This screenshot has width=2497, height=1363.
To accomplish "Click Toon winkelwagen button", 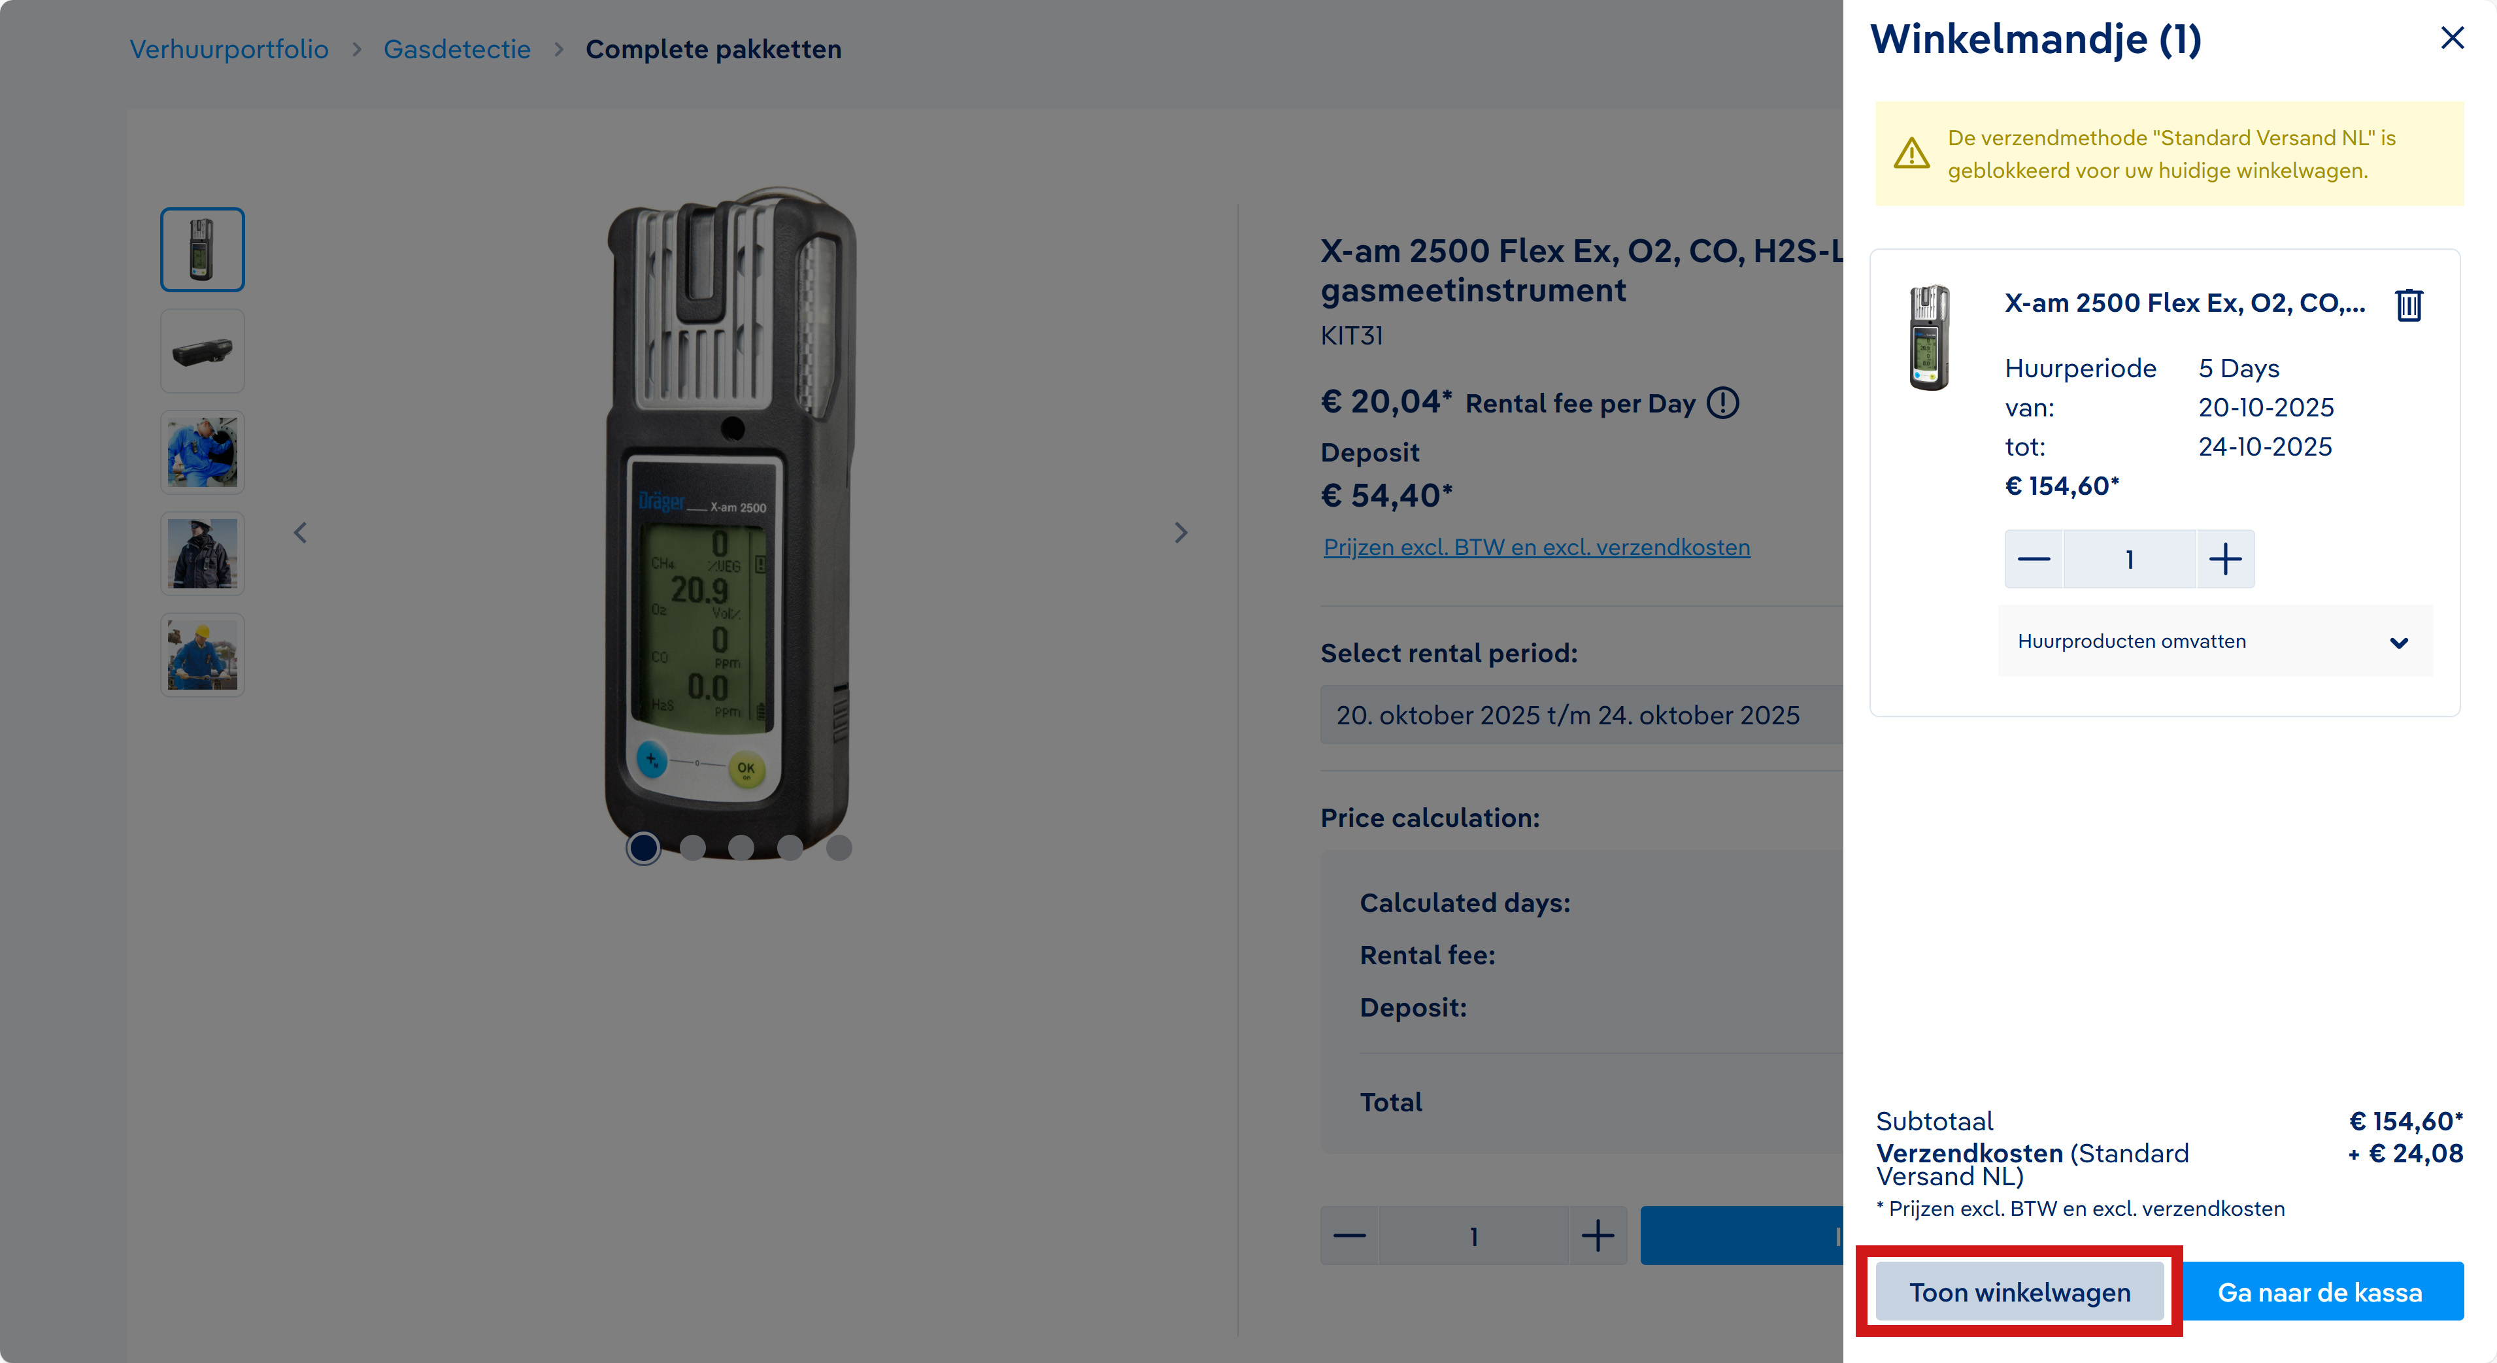I will pos(2019,1291).
